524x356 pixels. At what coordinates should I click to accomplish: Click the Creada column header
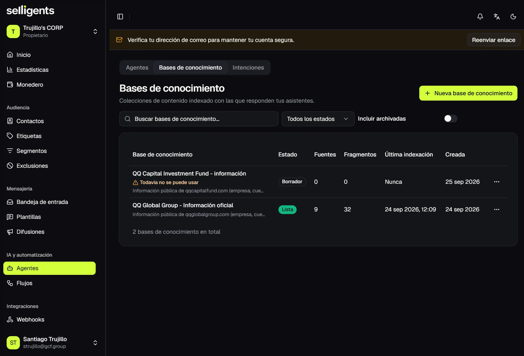(455, 155)
